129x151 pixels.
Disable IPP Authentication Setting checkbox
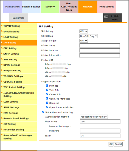pyautogui.click(x=43, y=112)
